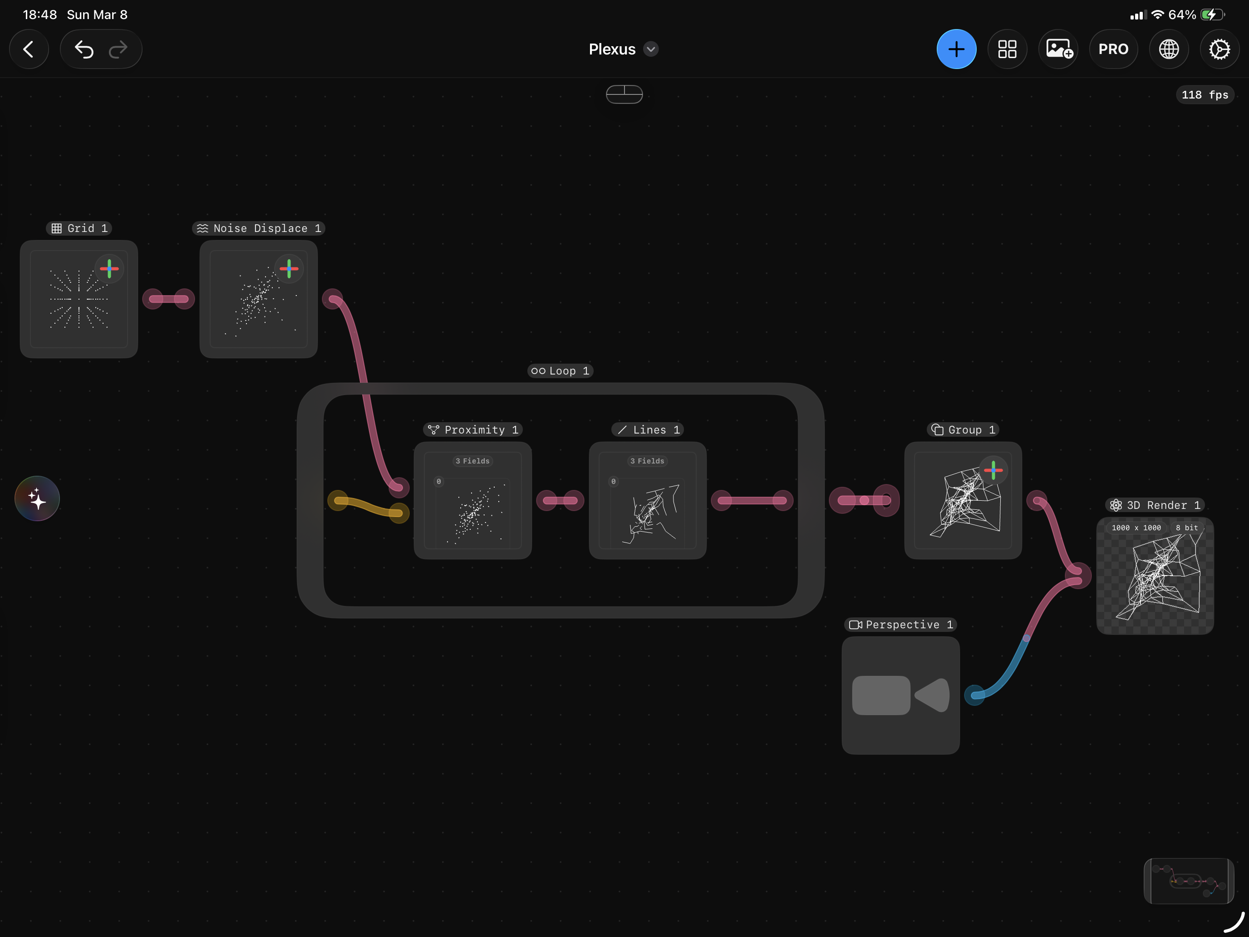
Task: Go back with the left chevron
Action: (28, 49)
